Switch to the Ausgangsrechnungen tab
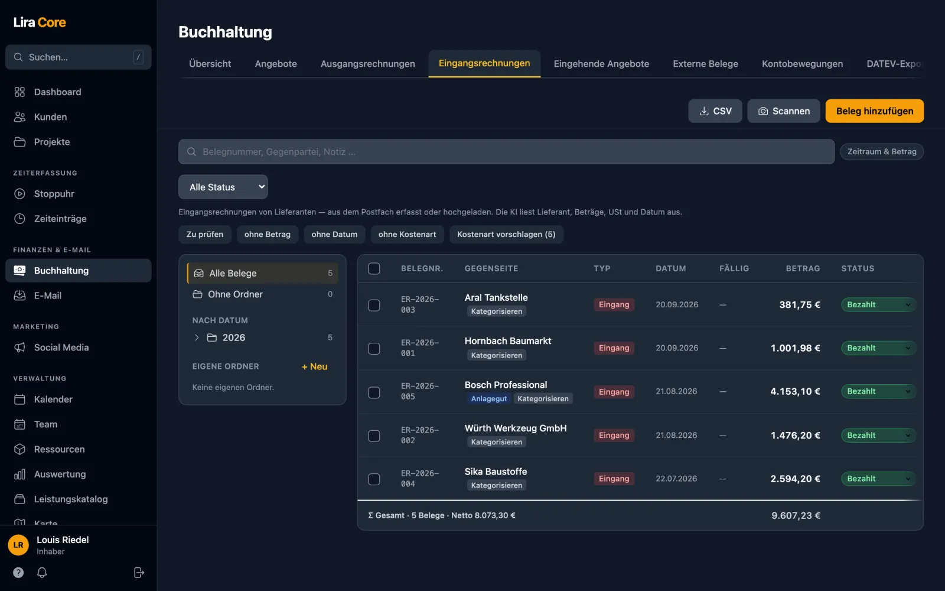The width and height of the screenshot is (945, 591). pos(367,64)
